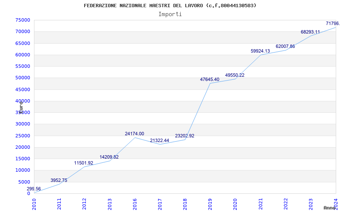Click the 21322.44 data label for 2017
This screenshot has width=340, height=212.
pos(159,140)
